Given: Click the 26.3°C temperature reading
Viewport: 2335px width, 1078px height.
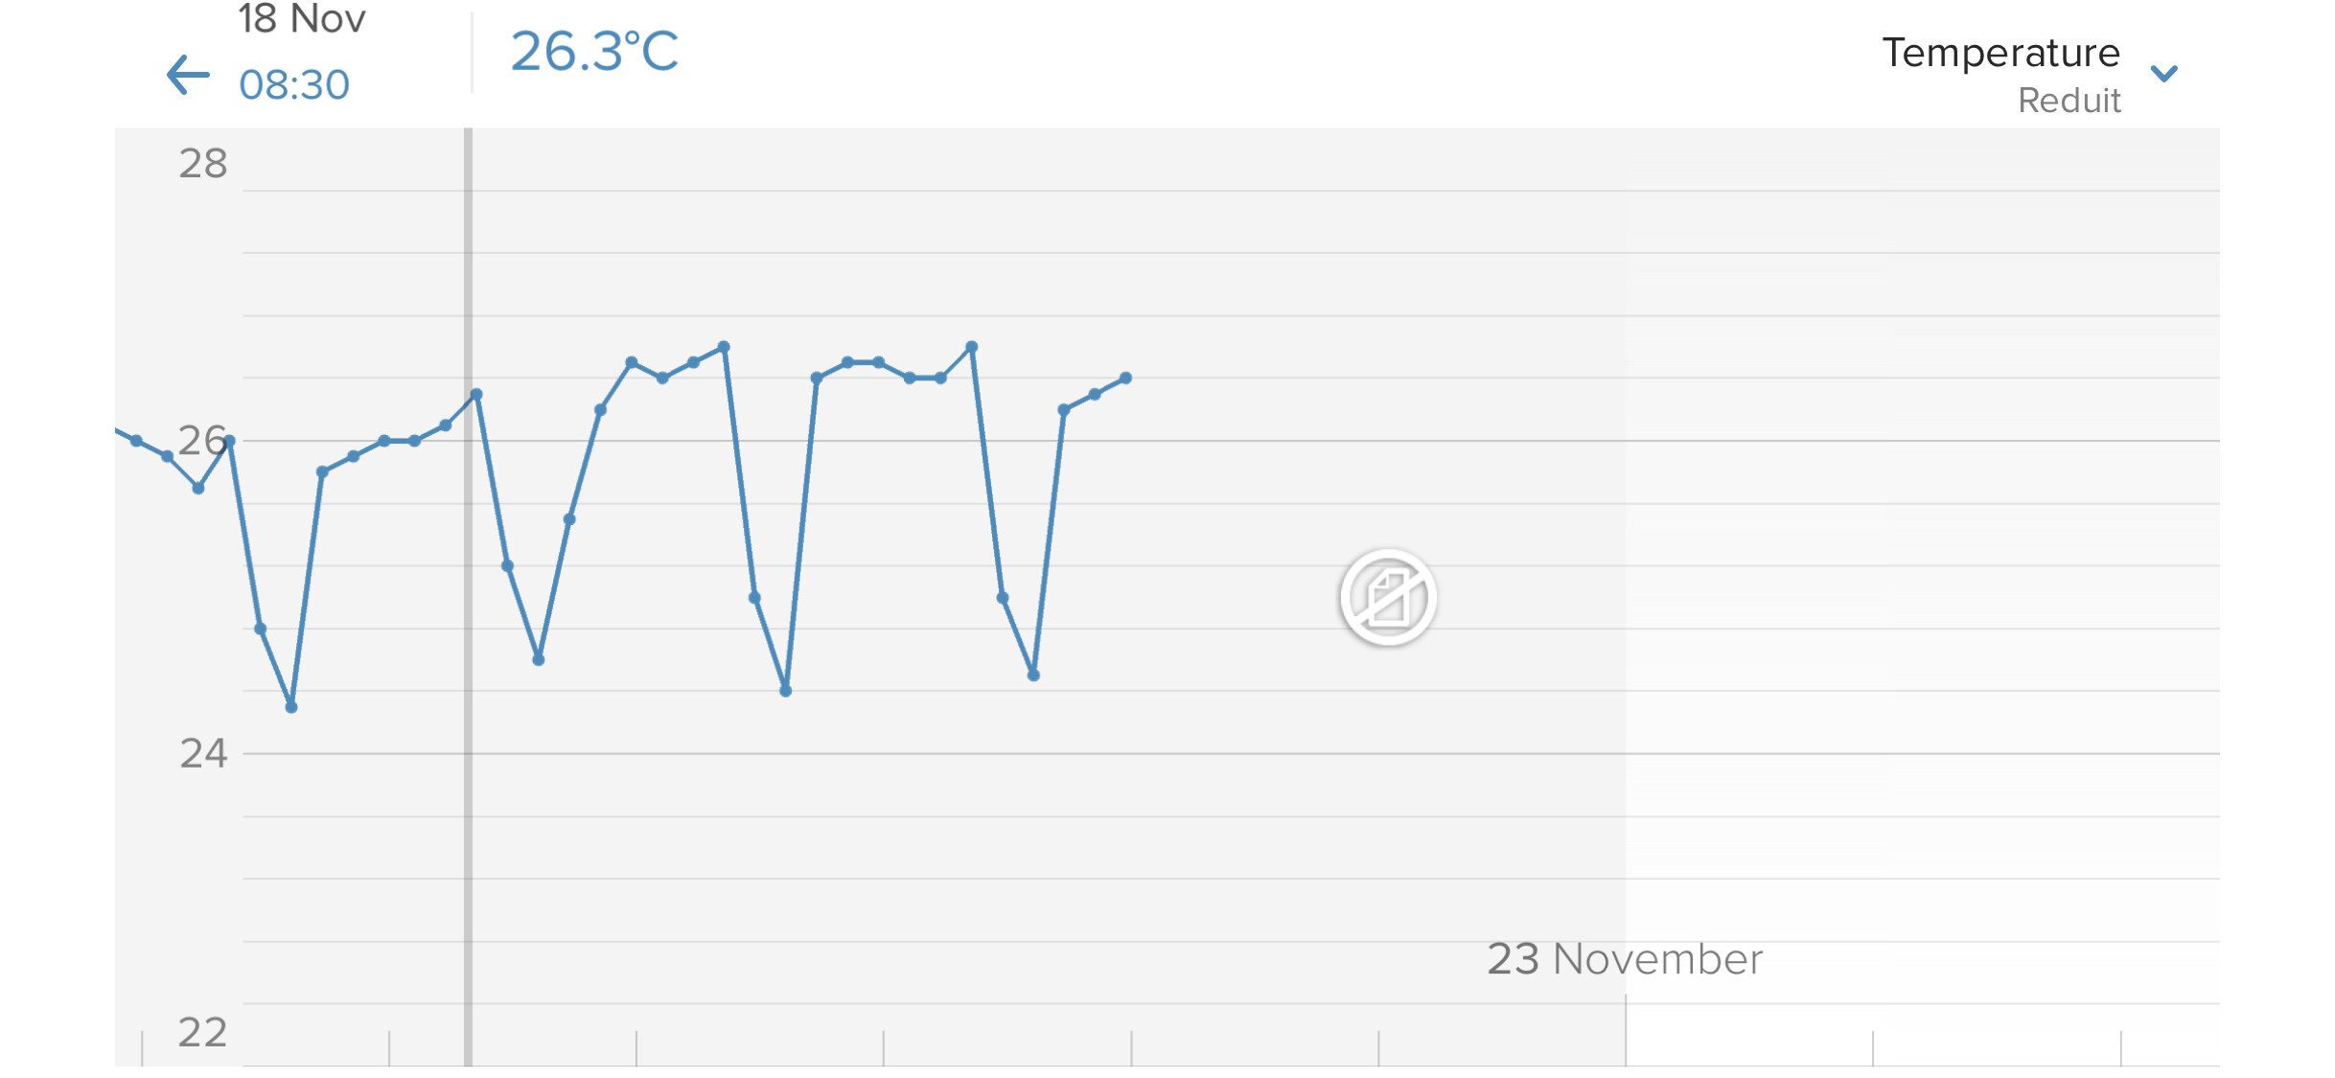Looking at the screenshot, I should (594, 52).
